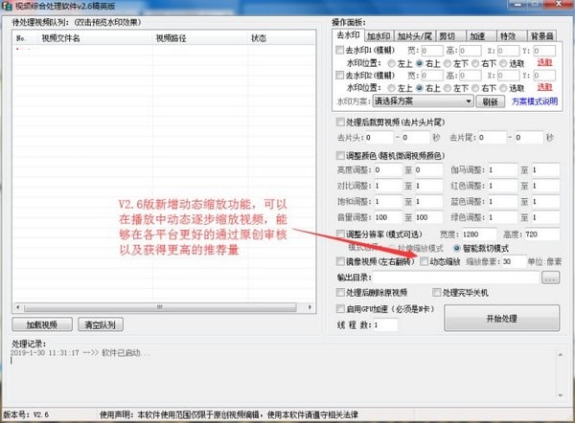Click queue scrollbar left arrow

(x=17, y=307)
